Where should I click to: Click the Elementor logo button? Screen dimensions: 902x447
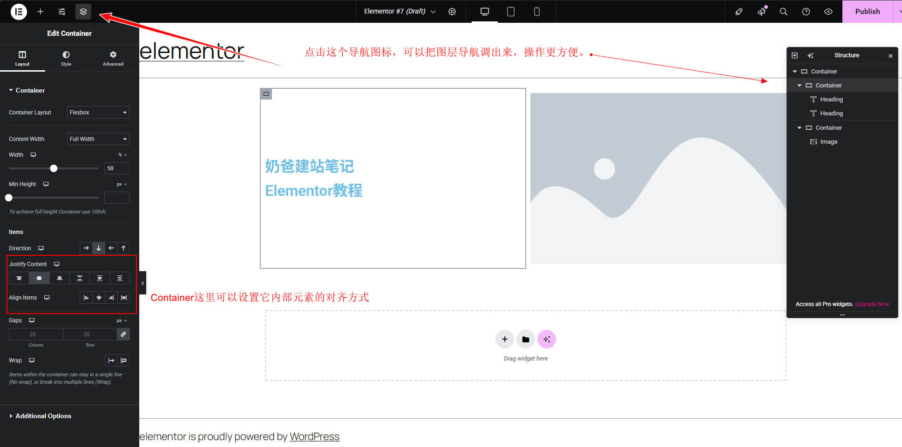click(19, 12)
